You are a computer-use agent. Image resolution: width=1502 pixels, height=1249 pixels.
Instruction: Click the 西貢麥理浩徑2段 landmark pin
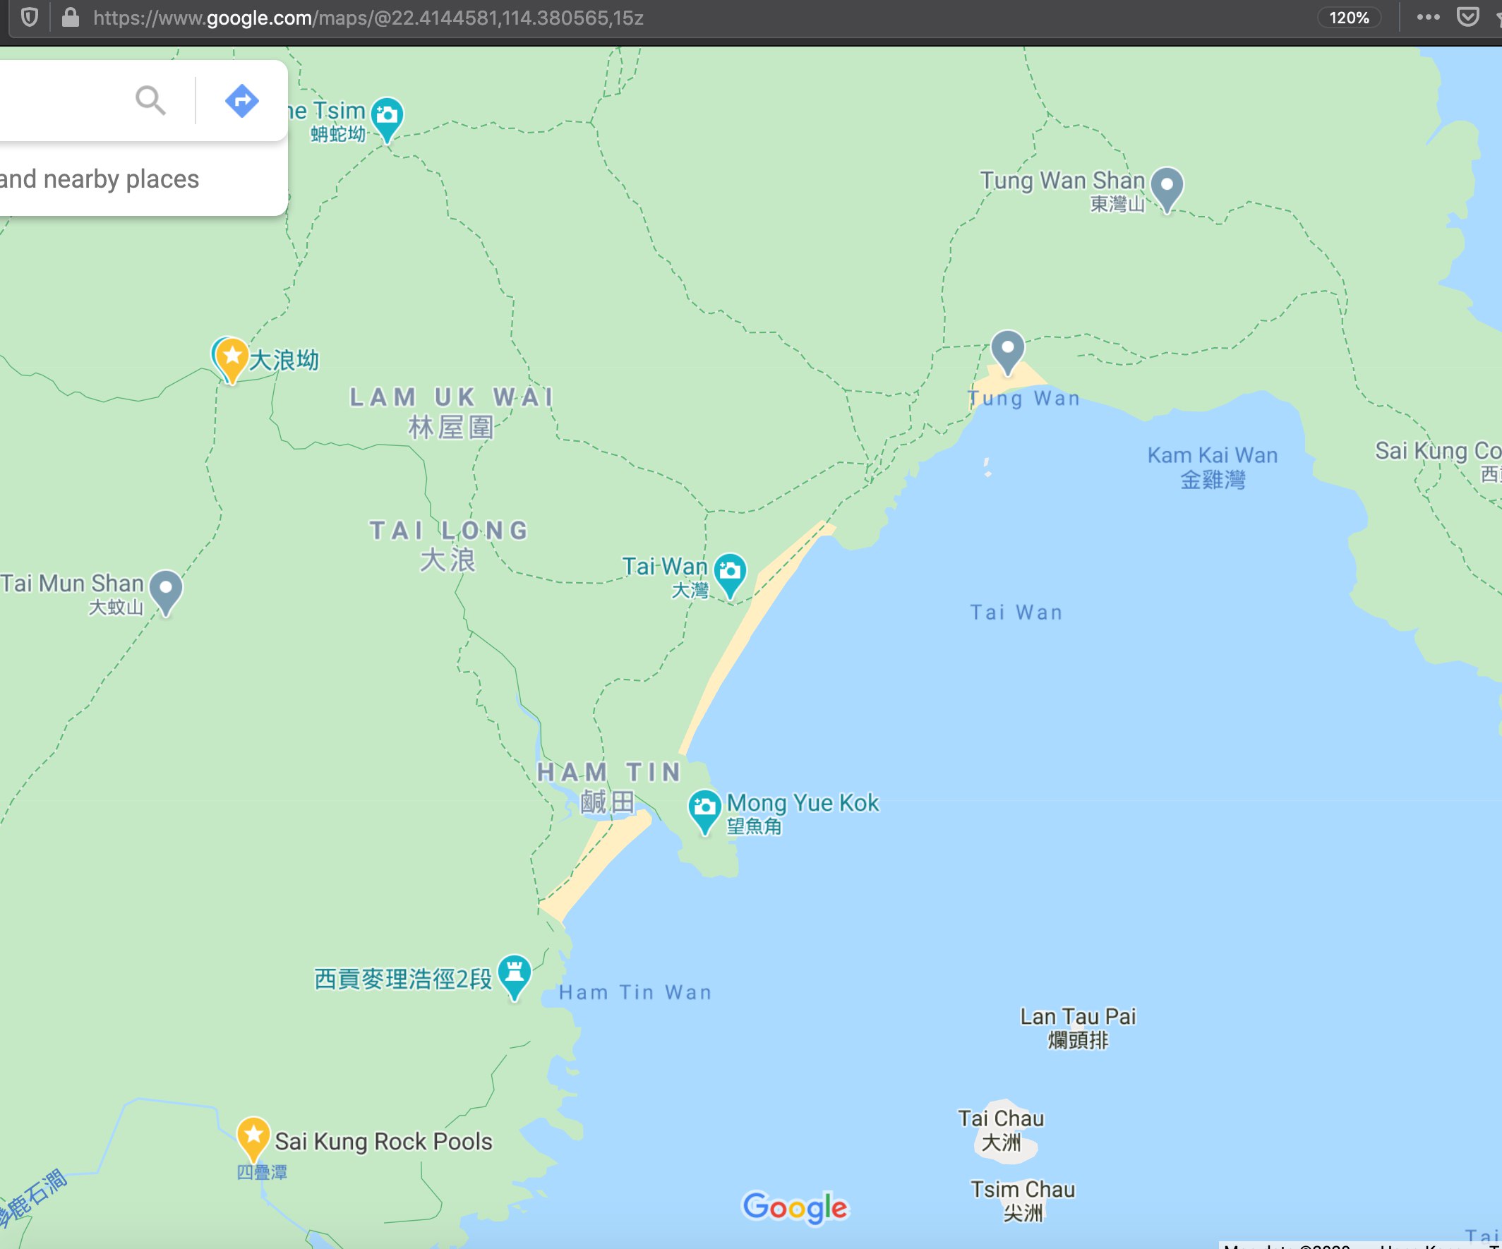(x=515, y=974)
